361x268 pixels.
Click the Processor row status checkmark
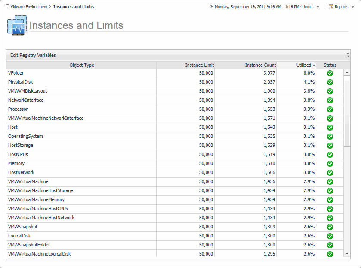click(330, 109)
